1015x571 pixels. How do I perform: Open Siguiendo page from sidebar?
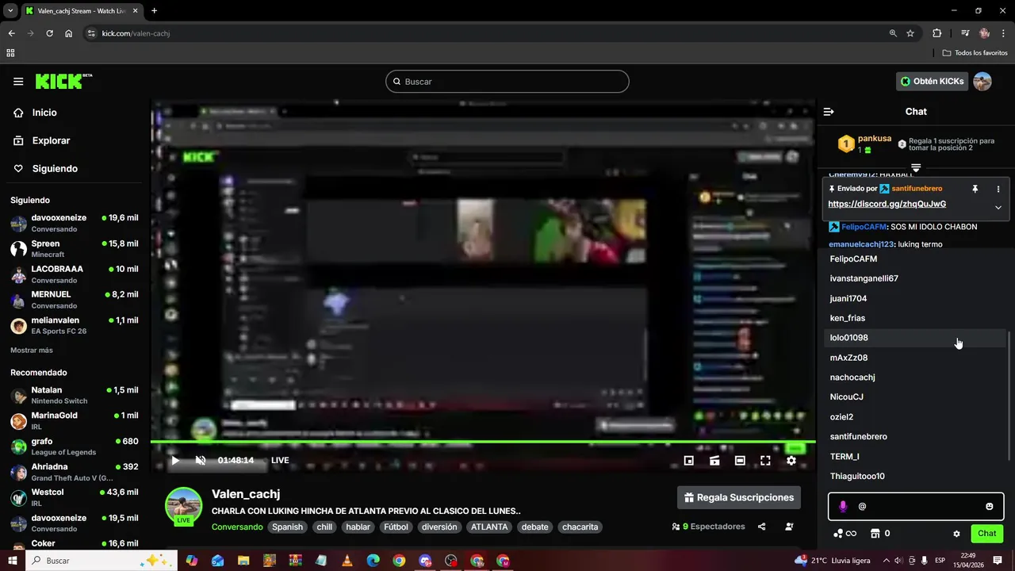pyautogui.click(x=55, y=169)
